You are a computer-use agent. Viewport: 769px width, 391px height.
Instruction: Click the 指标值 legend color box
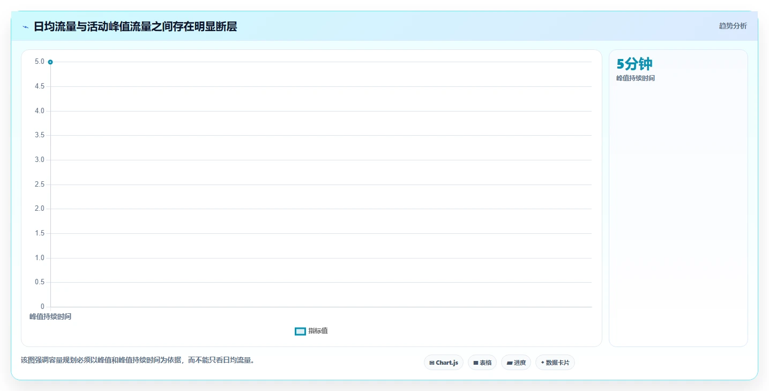pos(300,331)
